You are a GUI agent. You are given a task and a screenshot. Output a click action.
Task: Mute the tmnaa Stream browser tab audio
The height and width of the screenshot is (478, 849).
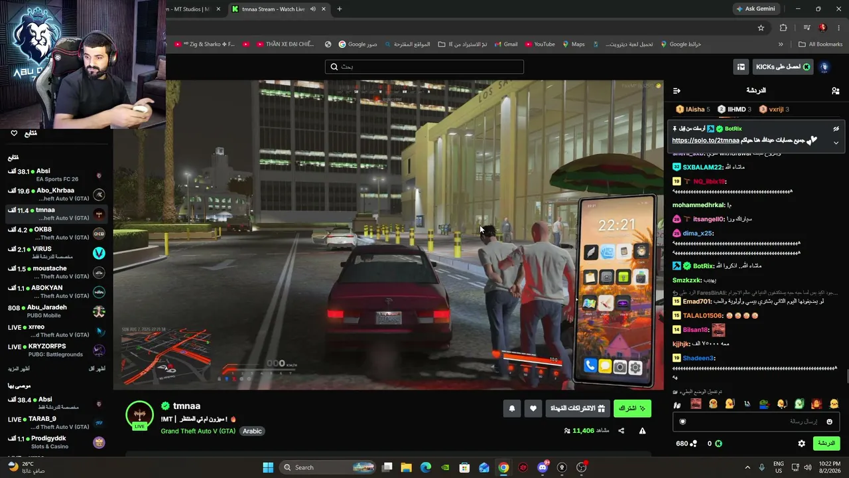coord(312,9)
